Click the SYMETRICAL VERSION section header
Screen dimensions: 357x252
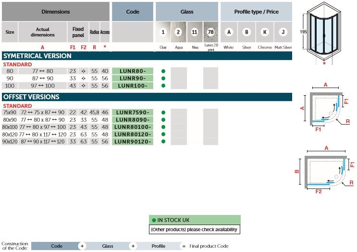point(37,56)
